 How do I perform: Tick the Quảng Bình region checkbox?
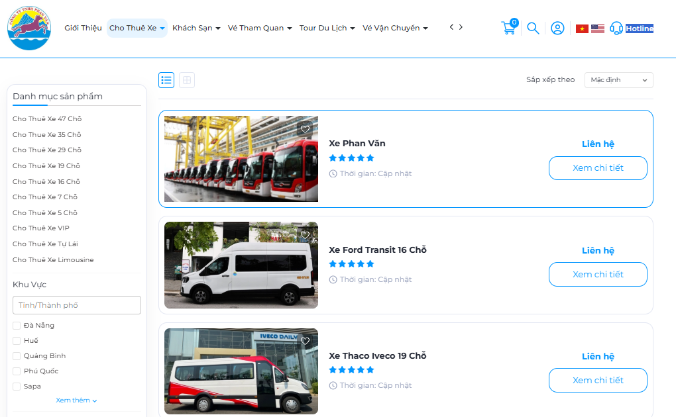point(17,356)
